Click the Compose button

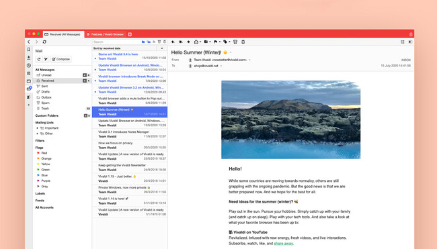[61, 59]
